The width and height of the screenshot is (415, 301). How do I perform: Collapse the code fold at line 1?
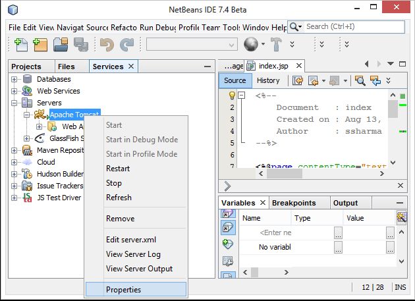point(241,96)
